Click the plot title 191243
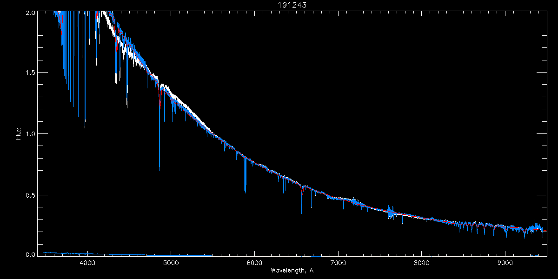 [292, 5]
